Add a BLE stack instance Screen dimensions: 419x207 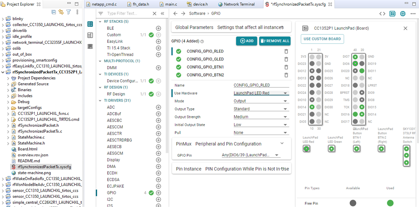point(158,28)
